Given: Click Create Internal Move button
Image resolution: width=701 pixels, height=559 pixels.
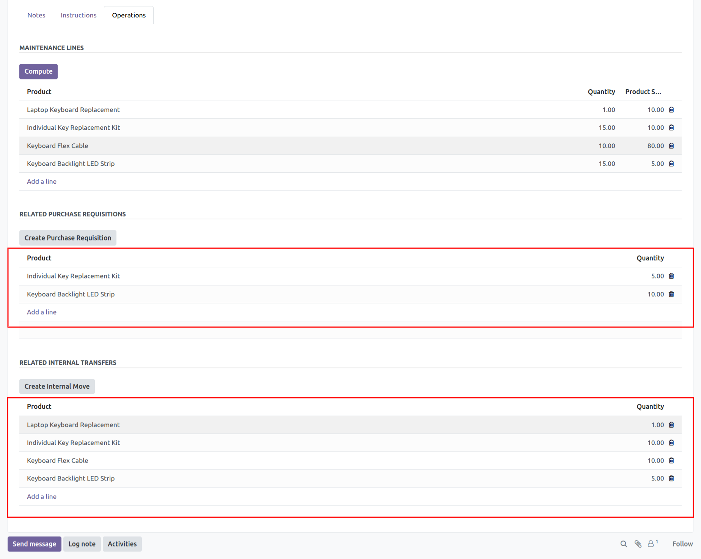Looking at the screenshot, I should click(x=57, y=386).
